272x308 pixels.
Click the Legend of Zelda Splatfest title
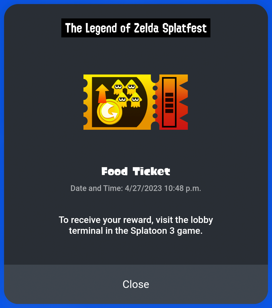click(136, 28)
